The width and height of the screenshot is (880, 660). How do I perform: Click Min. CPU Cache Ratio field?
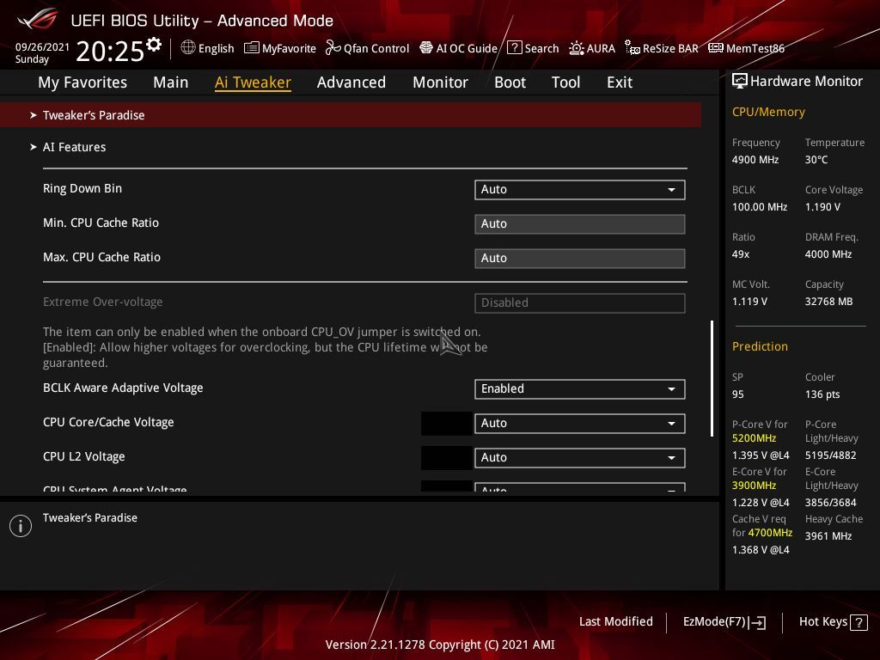(580, 224)
